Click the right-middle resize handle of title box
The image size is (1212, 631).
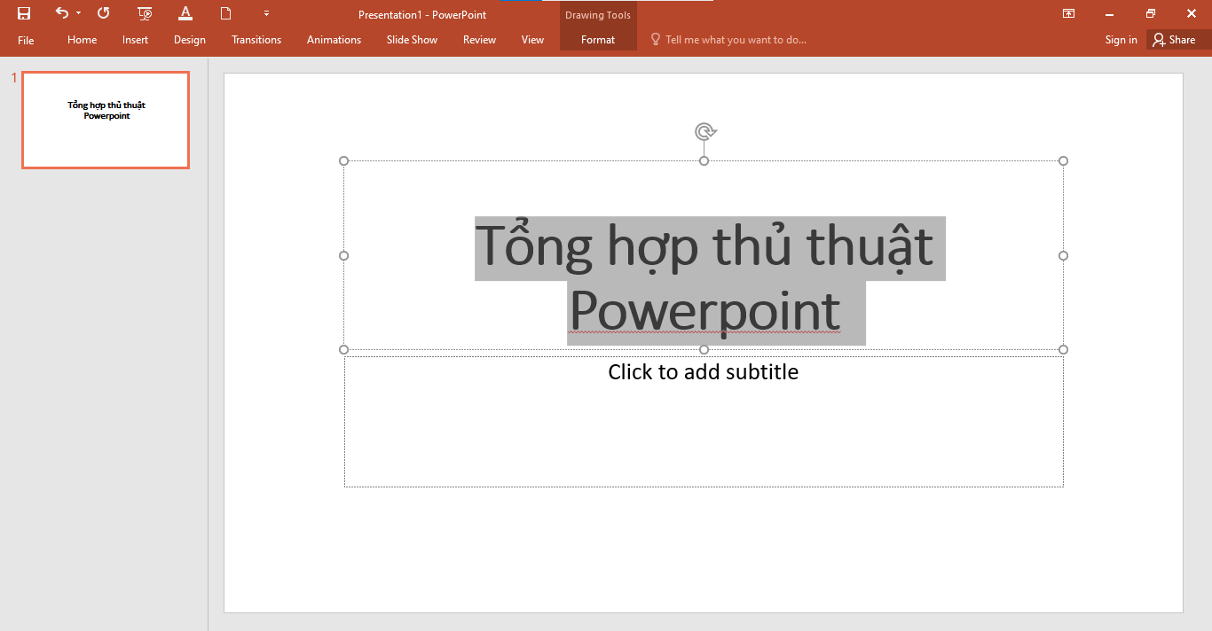pyautogui.click(x=1063, y=255)
